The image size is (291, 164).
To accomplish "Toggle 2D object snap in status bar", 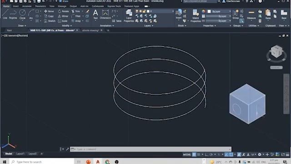I will click(x=231, y=154).
